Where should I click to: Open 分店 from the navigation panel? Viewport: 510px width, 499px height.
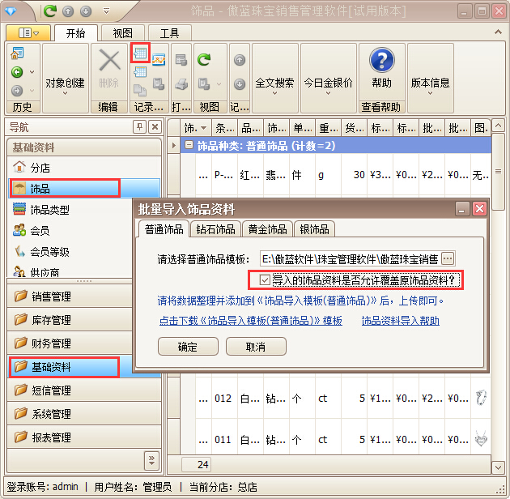tap(40, 168)
